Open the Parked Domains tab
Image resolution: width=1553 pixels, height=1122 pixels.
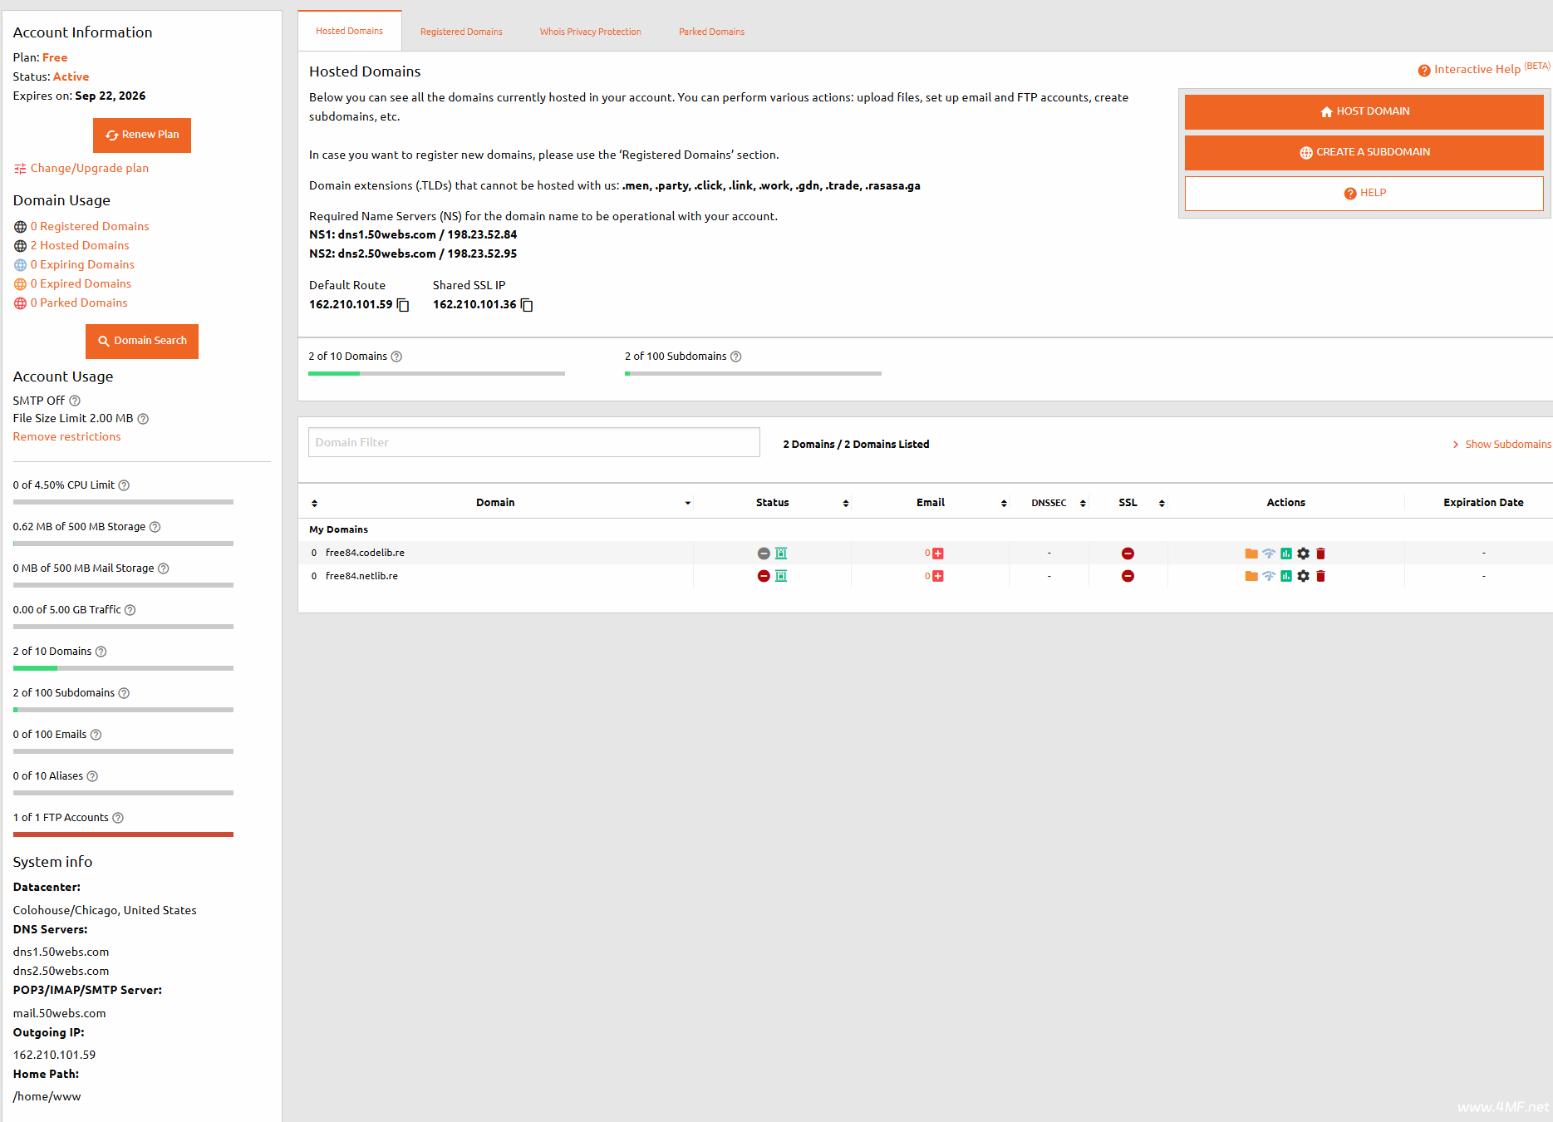coord(711,32)
